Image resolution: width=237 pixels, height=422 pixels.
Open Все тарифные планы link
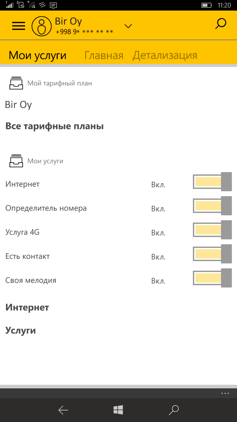(55, 126)
